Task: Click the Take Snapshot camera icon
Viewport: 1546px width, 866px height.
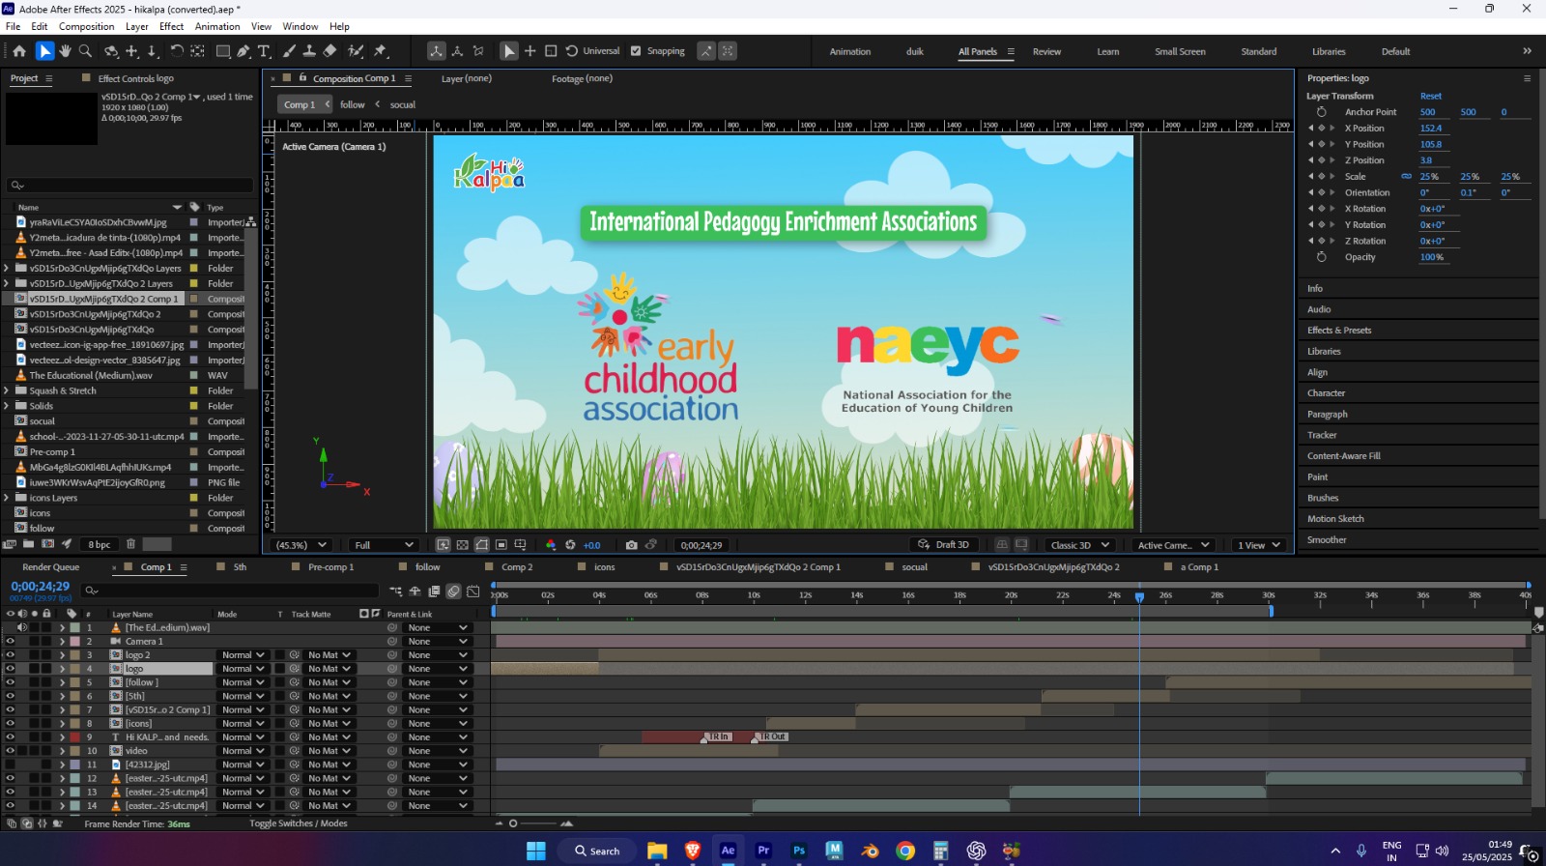Action: (x=631, y=545)
